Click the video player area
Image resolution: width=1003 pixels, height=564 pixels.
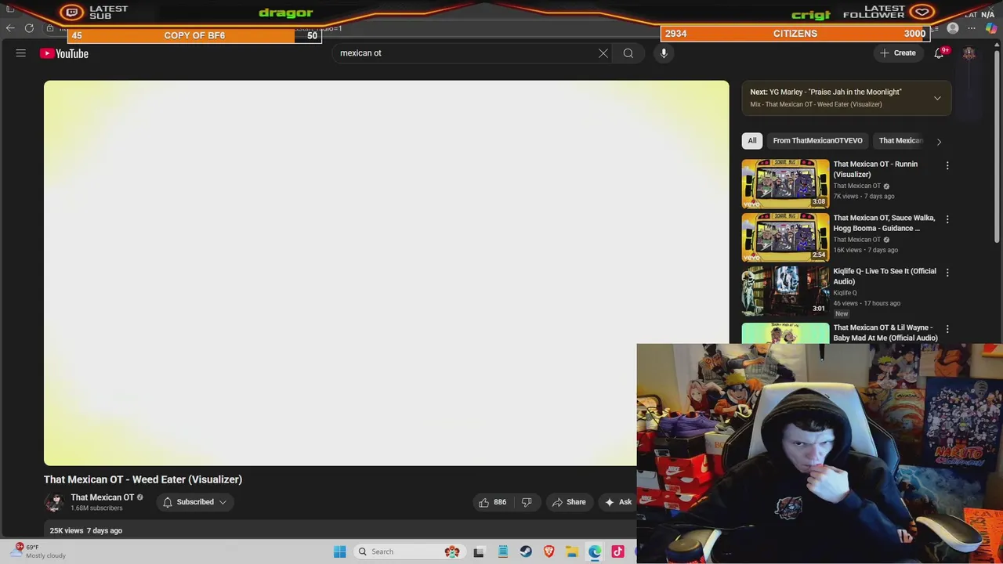[x=386, y=273]
